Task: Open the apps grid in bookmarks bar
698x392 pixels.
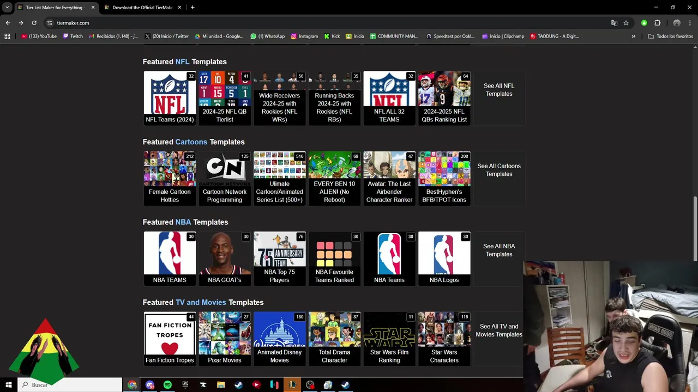Action: (7, 36)
